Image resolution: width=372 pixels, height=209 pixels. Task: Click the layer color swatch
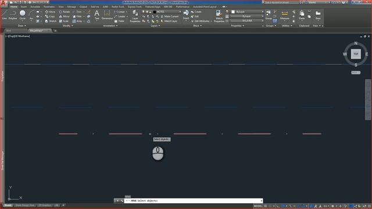coord(155,12)
